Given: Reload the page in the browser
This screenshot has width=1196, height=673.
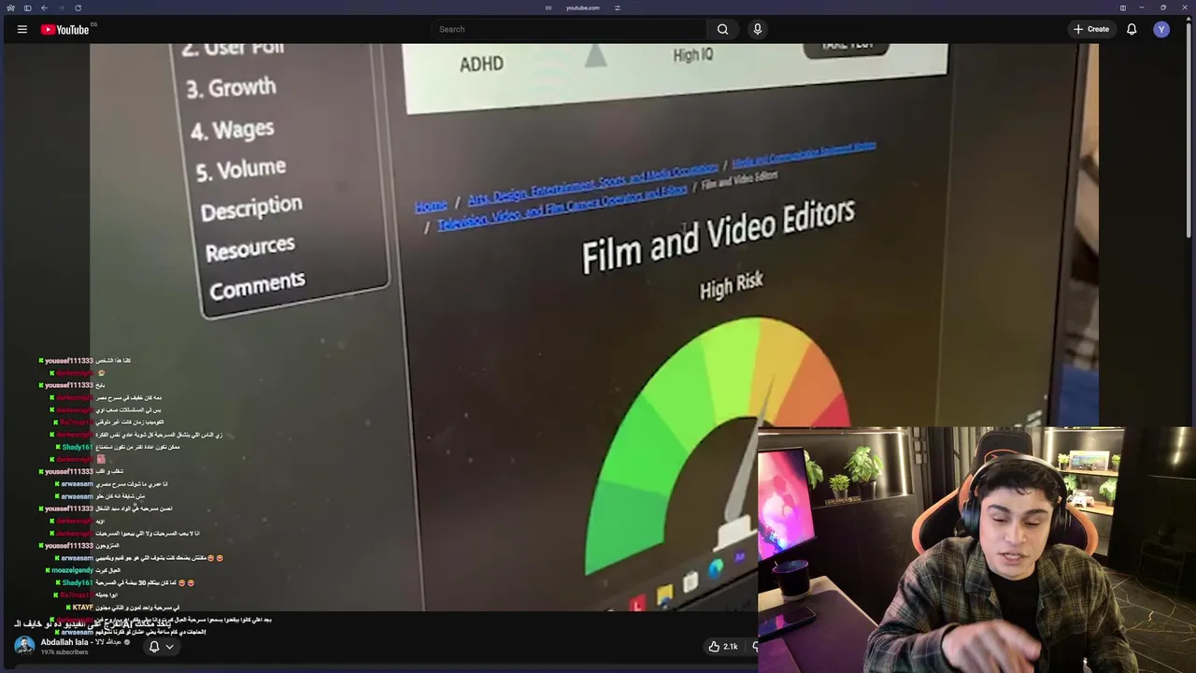Looking at the screenshot, I should tap(78, 7).
